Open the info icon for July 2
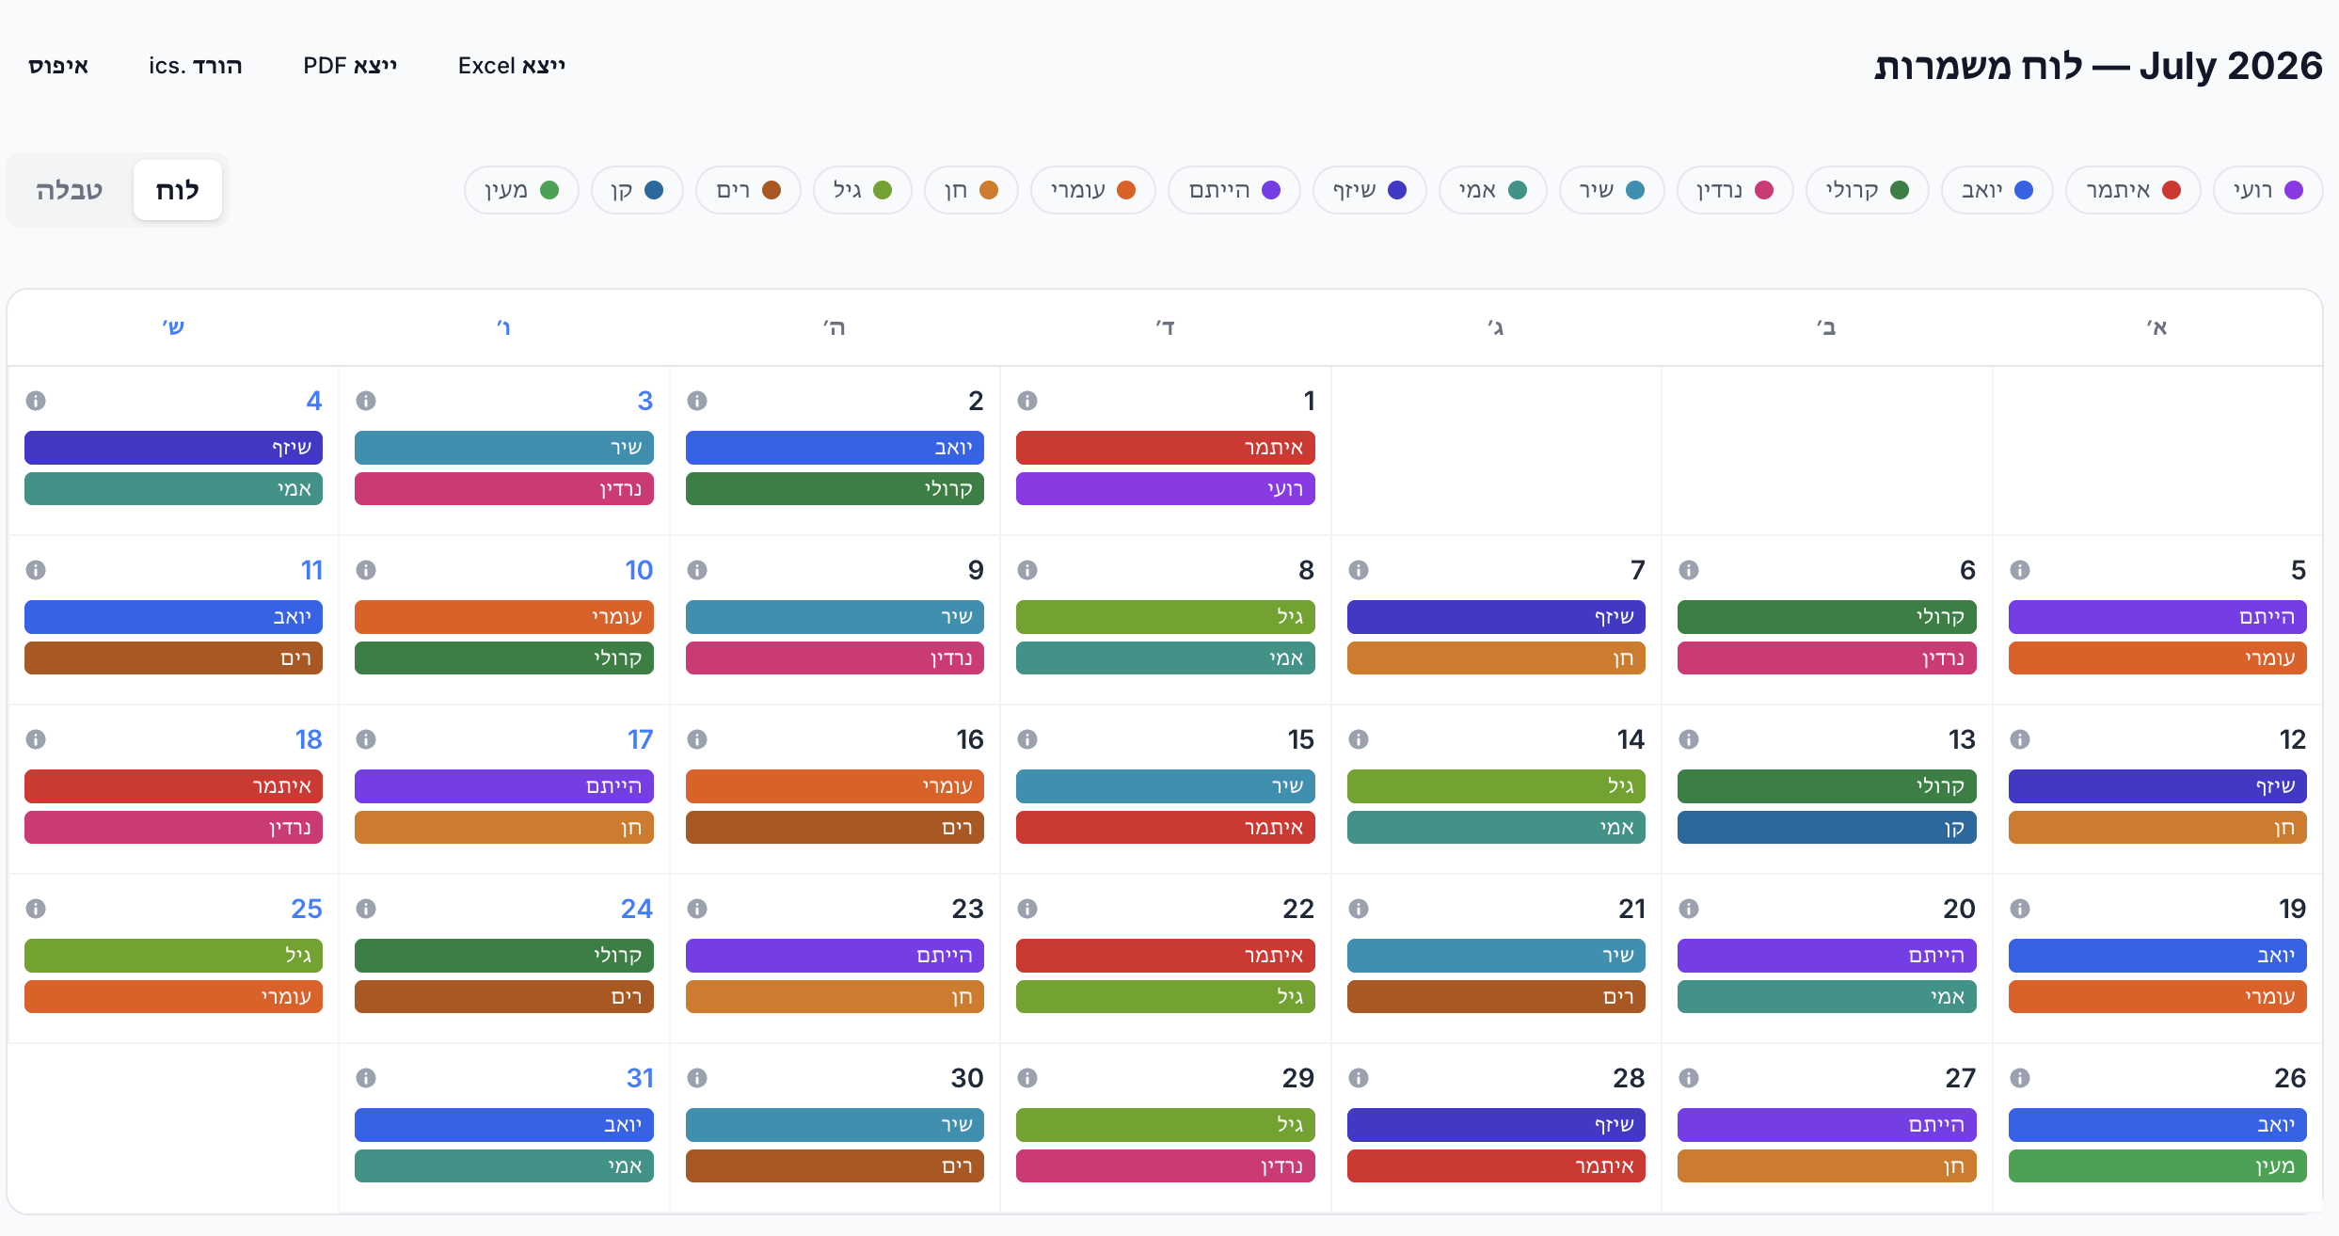Screen dimensions: 2339x1236 697,401
